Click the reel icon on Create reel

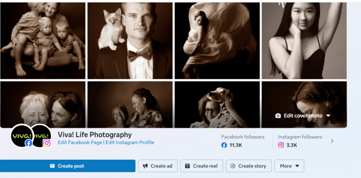pyautogui.click(x=188, y=166)
